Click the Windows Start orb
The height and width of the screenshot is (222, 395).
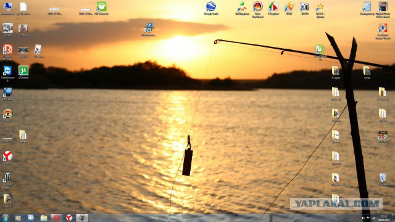point(6,218)
